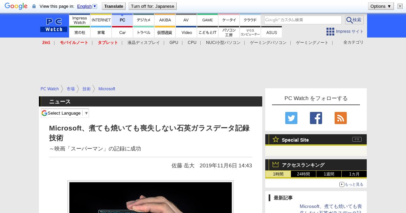
Task: Open the クラウド tab
Action: click(250, 20)
